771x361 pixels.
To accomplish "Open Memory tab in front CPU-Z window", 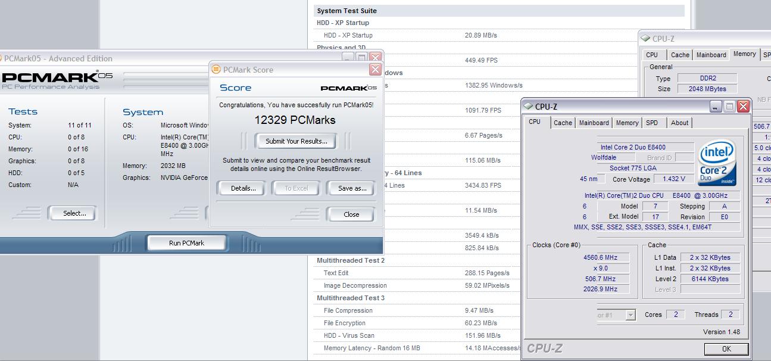I will 627,123.
